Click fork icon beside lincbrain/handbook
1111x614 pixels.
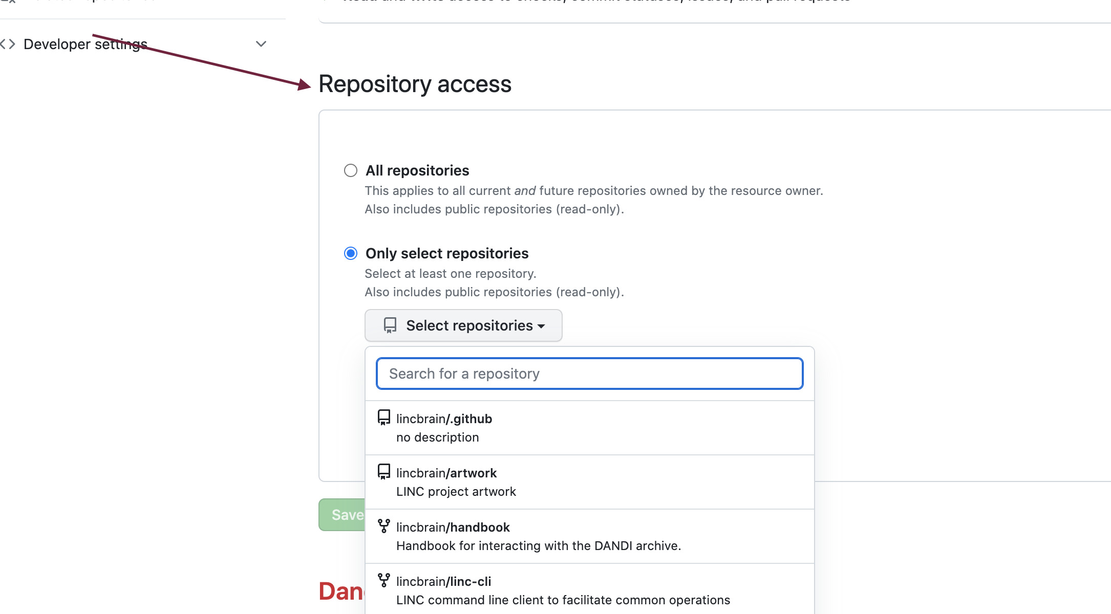(383, 526)
